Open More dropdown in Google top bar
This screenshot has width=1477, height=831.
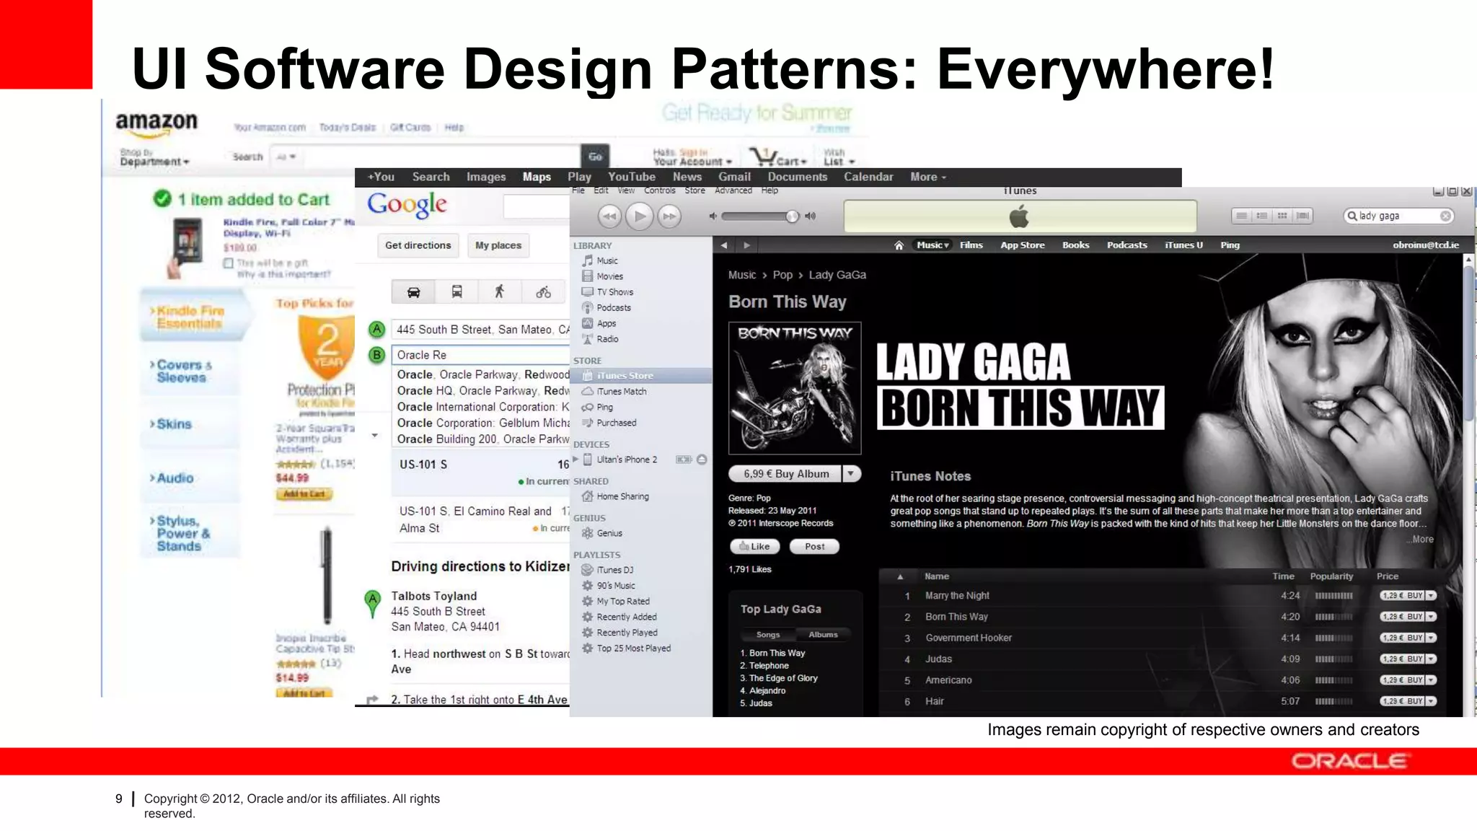coord(928,177)
